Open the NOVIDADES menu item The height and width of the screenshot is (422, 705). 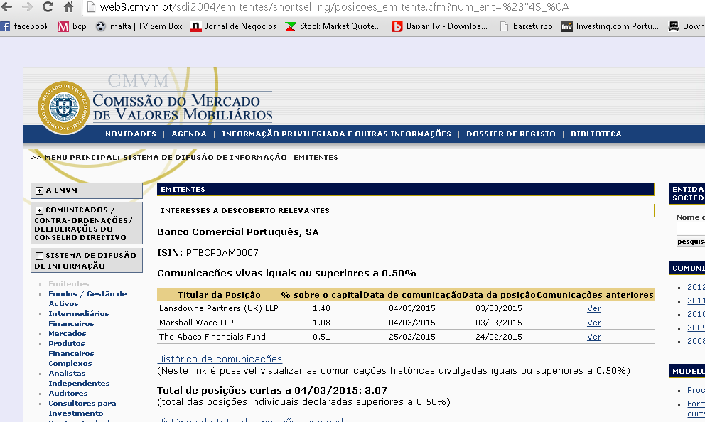pyautogui.click(x=130, y=134)
